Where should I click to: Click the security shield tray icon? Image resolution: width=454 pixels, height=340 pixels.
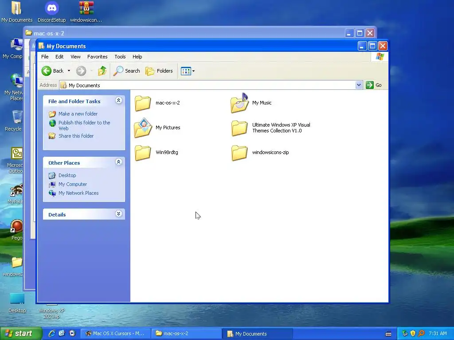(x=413, y=333)
